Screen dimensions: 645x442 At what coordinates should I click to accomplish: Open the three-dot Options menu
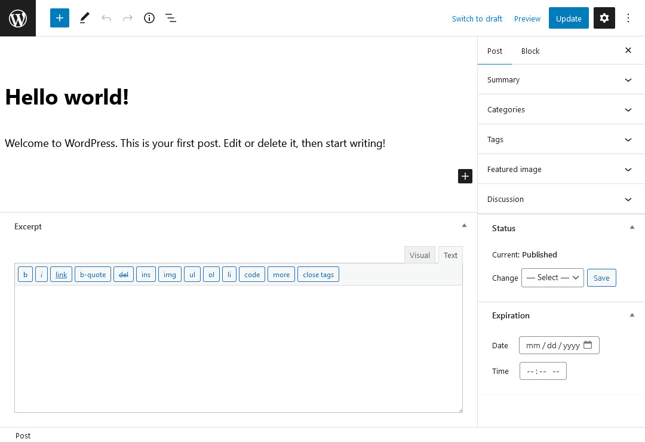(628, 19)
